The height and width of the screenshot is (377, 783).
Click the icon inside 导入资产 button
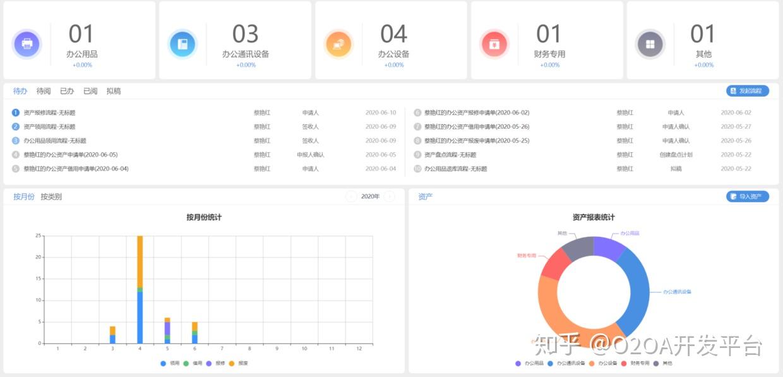click(733, 196)
